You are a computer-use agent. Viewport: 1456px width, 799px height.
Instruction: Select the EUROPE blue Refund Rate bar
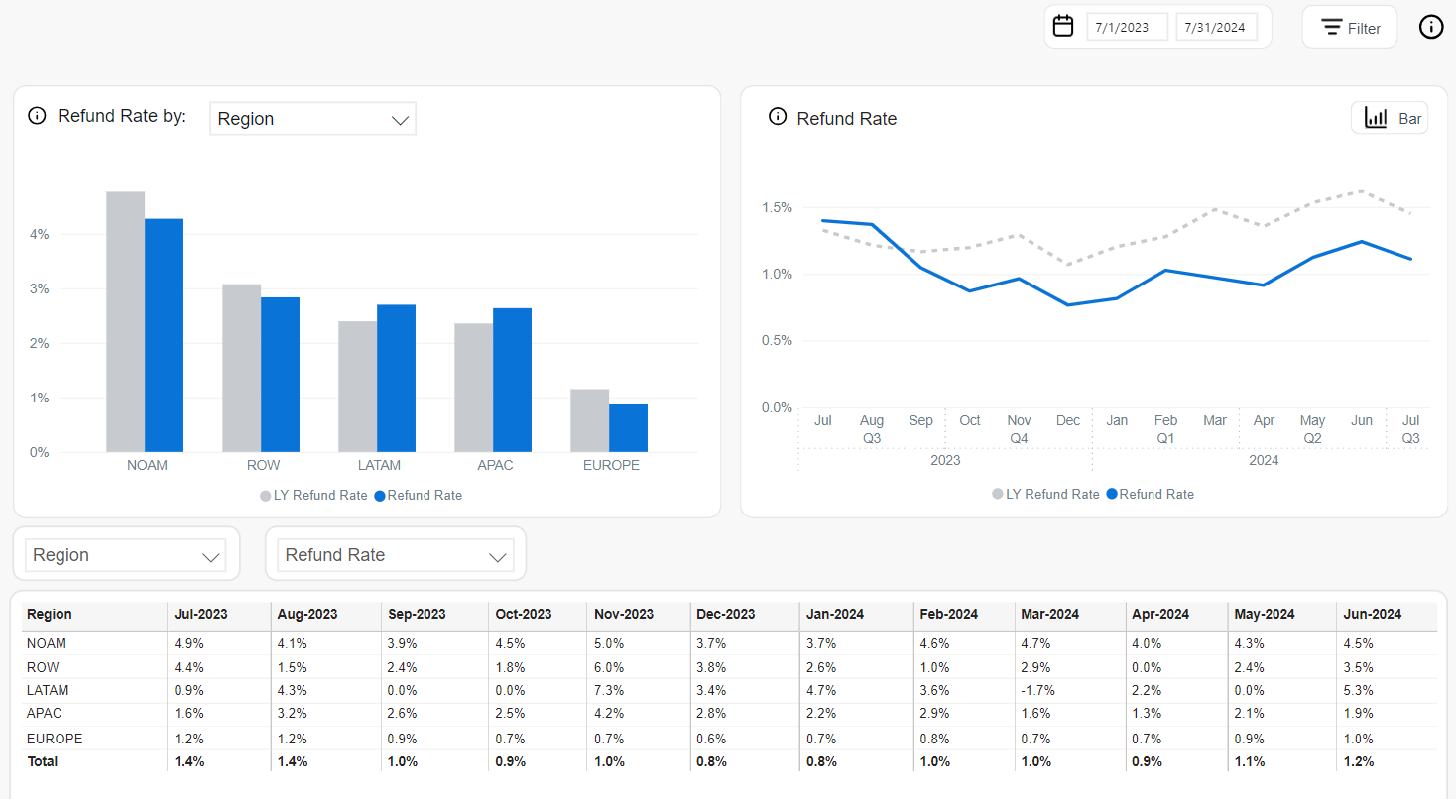coord(629,428)
